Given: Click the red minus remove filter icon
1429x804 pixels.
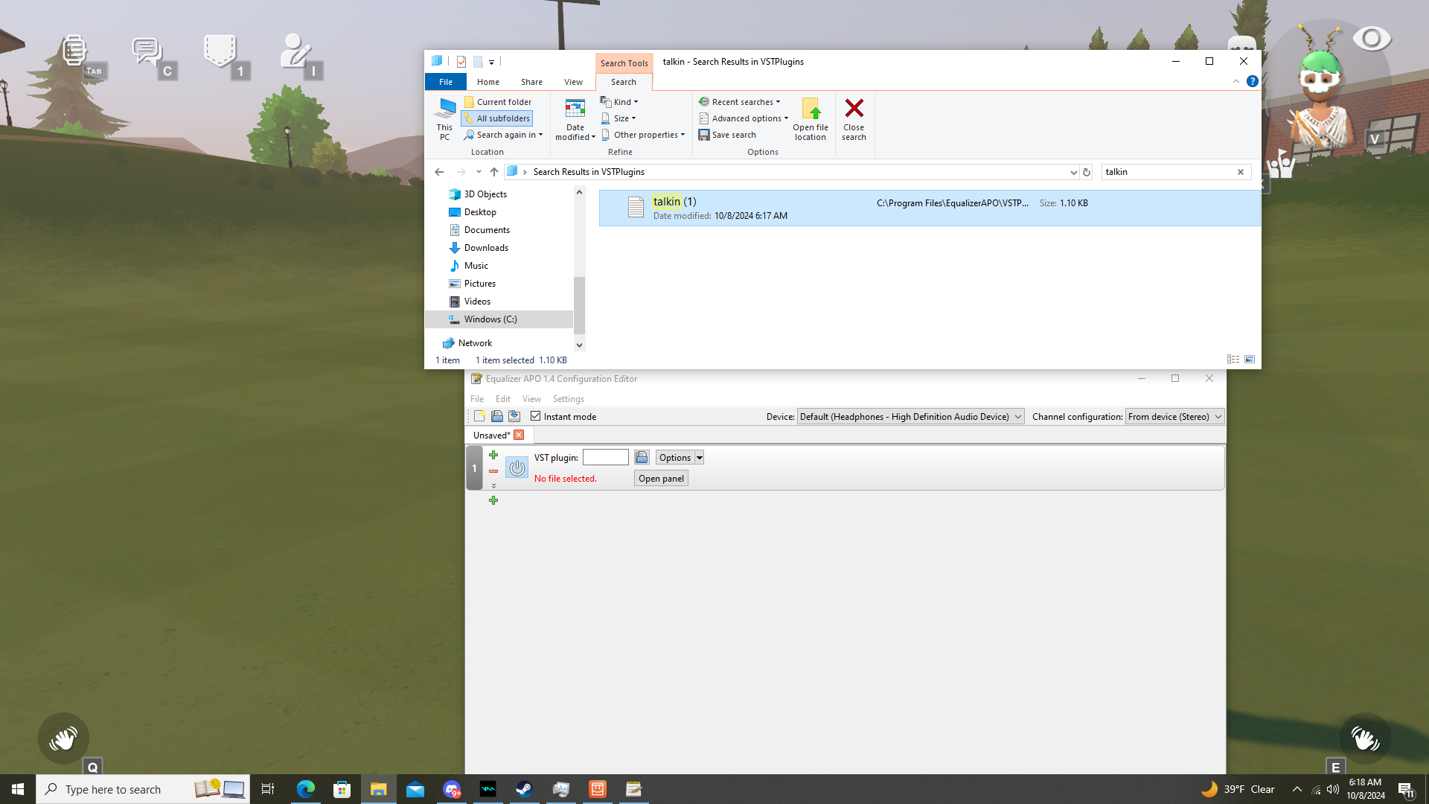Looking at the screenshot, I should coord(493,471).
